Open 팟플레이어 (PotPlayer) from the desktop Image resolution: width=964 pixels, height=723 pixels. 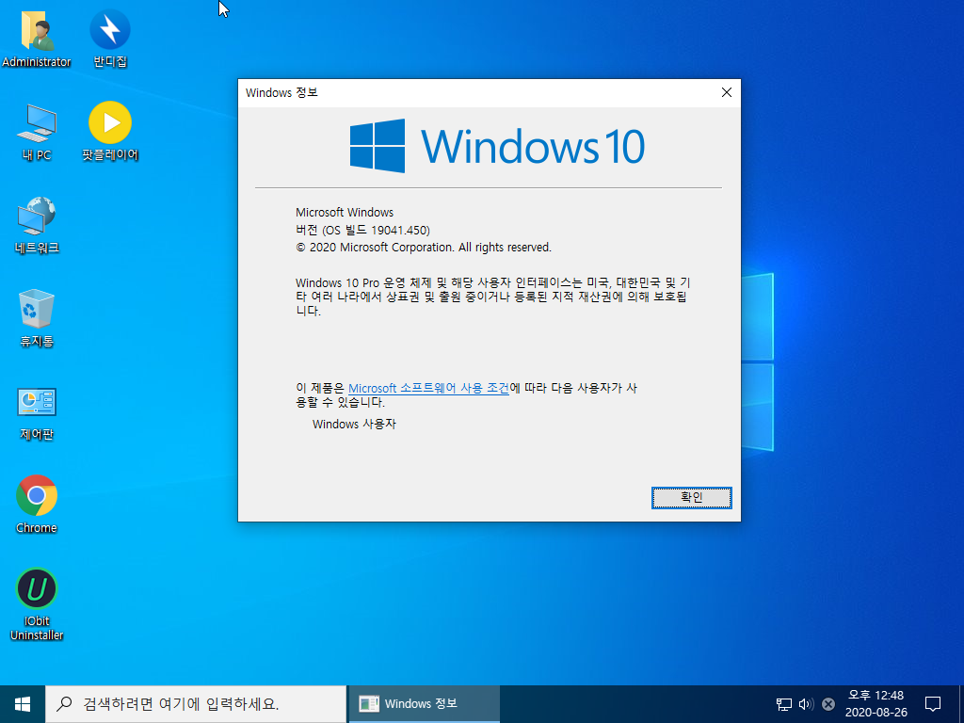[x=109, y=122]
